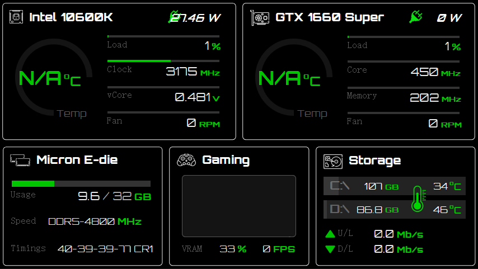This screenshot has width=478, height=269.
Task: Click the CPU chip icon beside Intel 10600K
Action: [x=16, y=17]
